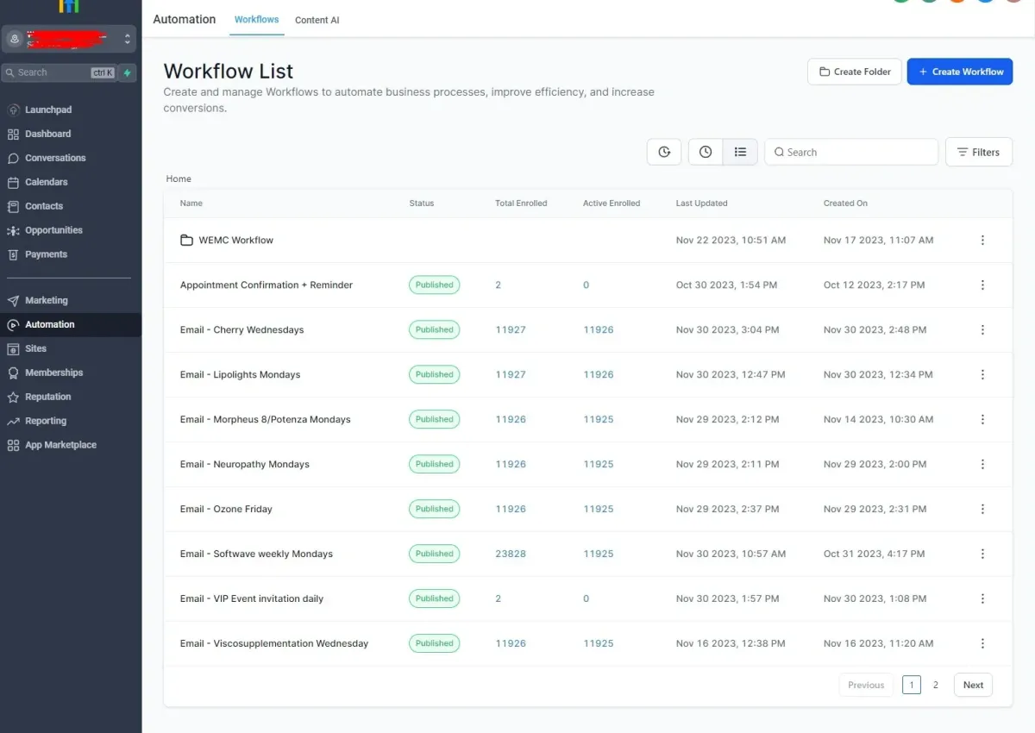Screen dimensions: 1035x733
Task: Open the Filters button
Action: (x=979, y=152)
